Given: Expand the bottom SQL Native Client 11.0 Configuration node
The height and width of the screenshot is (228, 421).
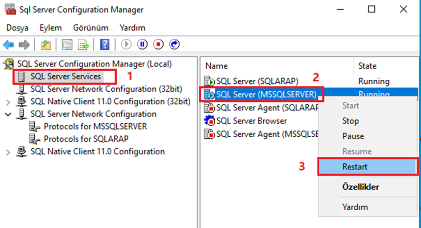Looking at the screenshot, I should pos(8,152).
